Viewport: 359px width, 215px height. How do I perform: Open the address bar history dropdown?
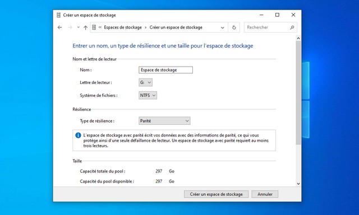222,27
